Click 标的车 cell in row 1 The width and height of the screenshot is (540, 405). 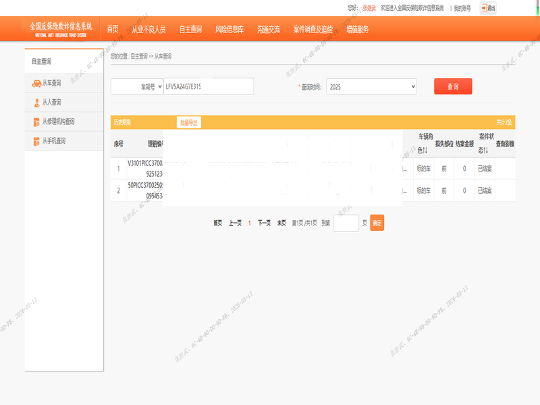click(x=424, y=168)
